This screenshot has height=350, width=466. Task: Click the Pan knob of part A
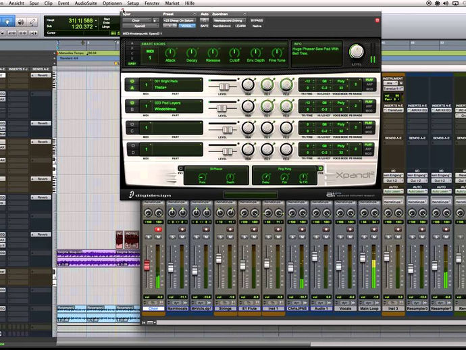248,84
